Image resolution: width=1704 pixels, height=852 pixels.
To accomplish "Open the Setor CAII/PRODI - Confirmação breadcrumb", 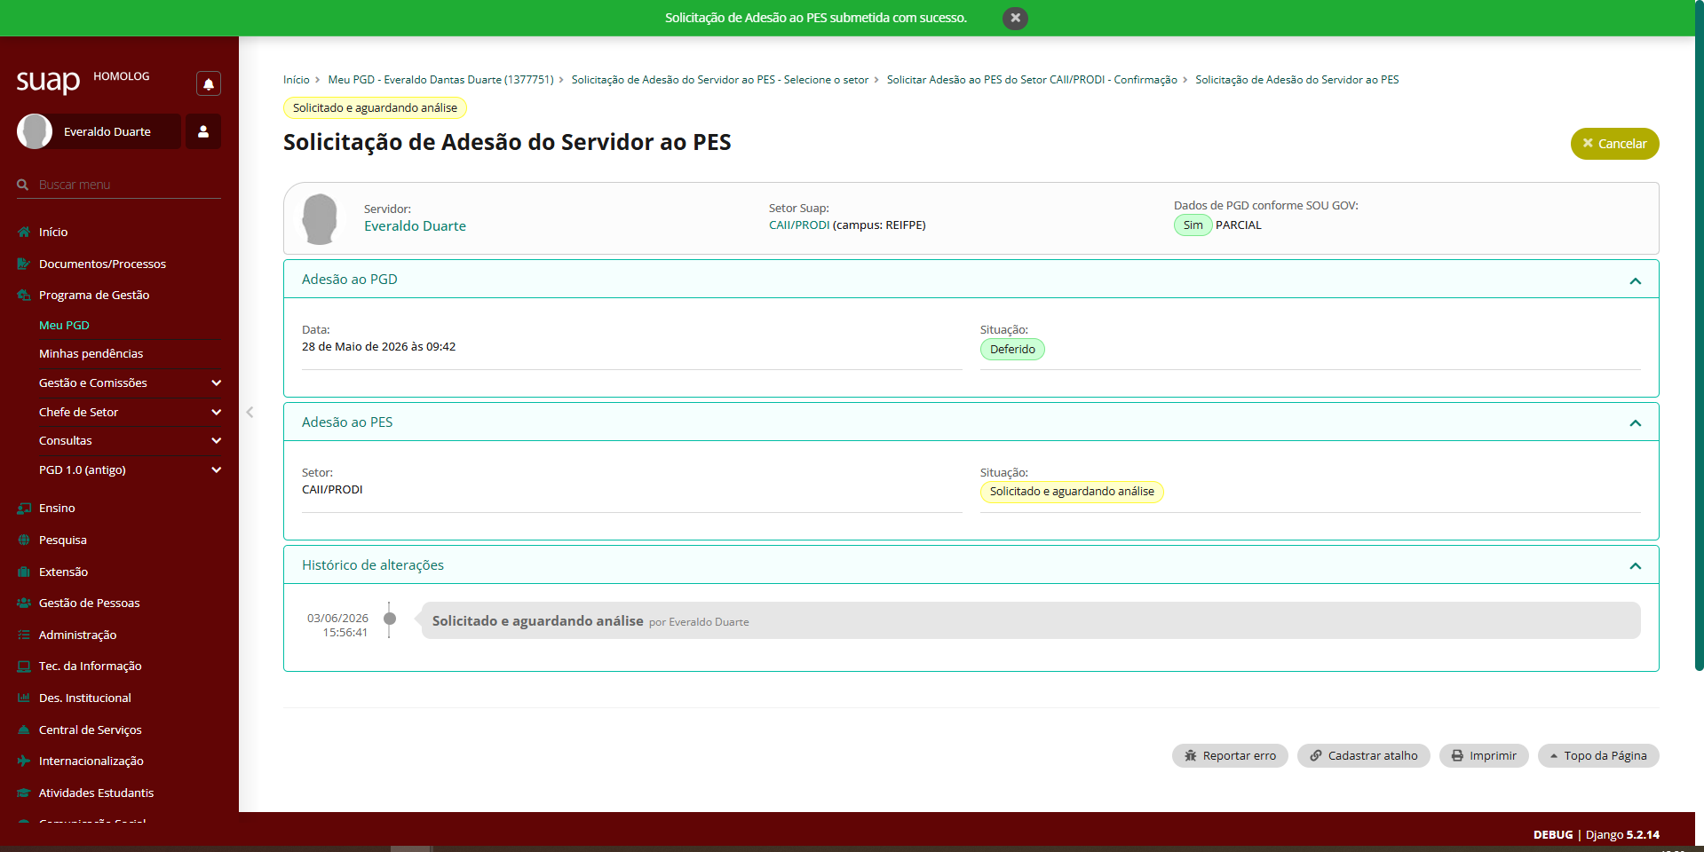I will coord(1032,80).
